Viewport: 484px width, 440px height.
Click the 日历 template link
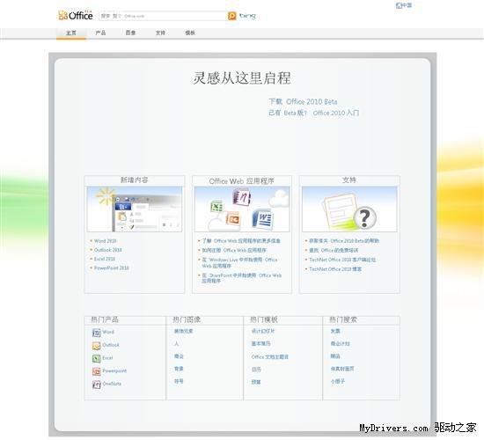click(x=256, y=370)
